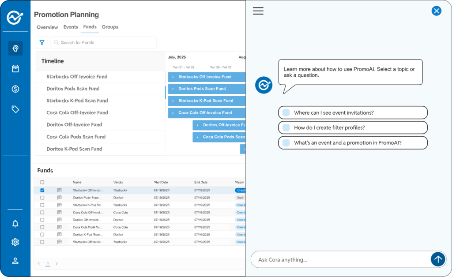Open hamburger menu in Cora chat panel

pyautogui.click(x=258, y=11)
